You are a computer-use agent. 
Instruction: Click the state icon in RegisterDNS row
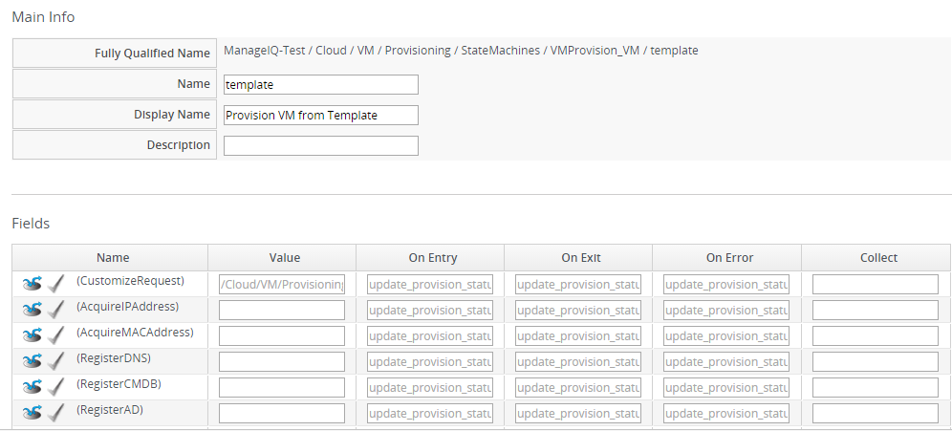[x=32, y=361]
